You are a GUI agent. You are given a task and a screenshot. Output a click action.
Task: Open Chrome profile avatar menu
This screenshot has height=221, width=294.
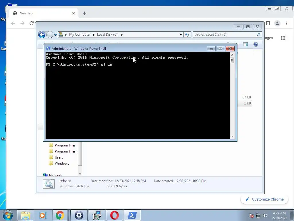277,23
